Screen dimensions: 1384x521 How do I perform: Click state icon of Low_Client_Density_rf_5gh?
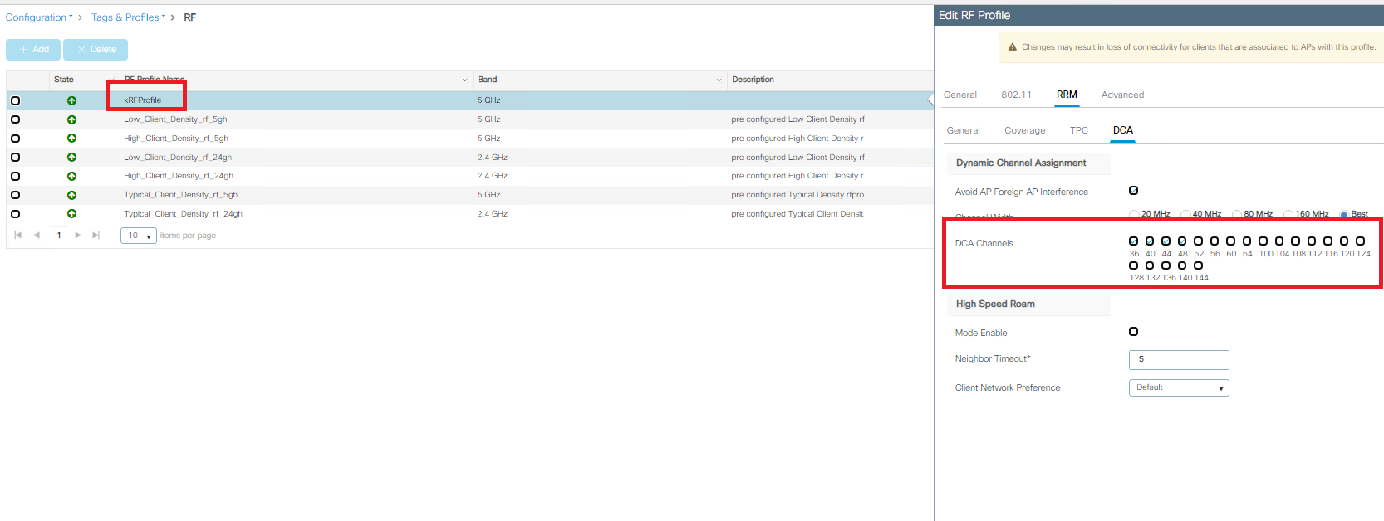pyautogui.click(x=71, y=119)
